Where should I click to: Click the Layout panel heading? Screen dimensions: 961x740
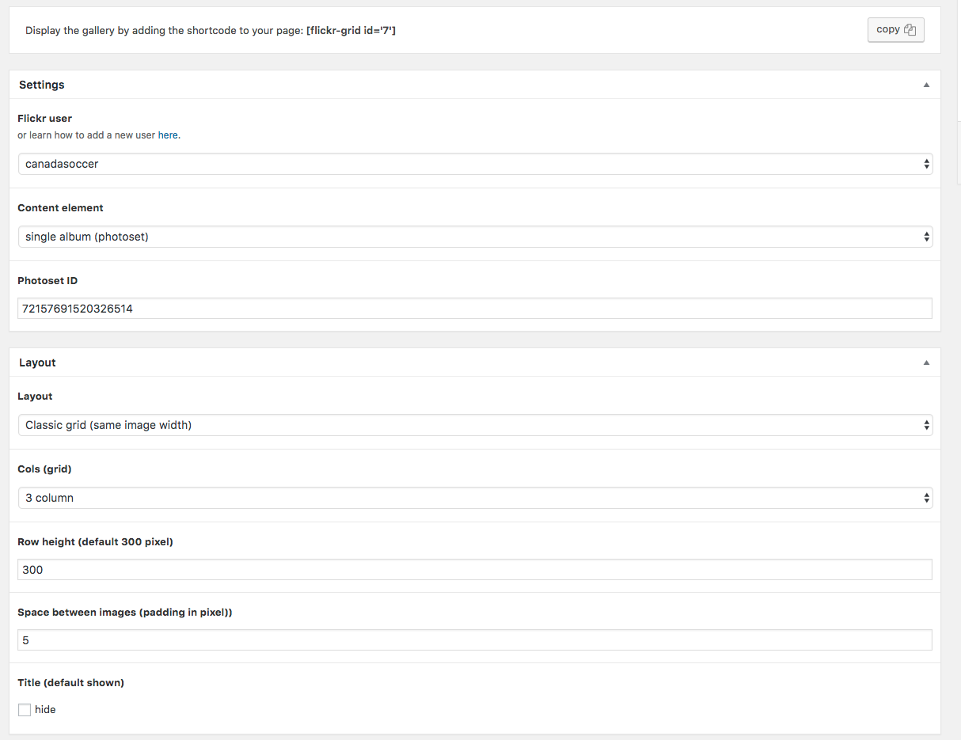pos(37,362)
